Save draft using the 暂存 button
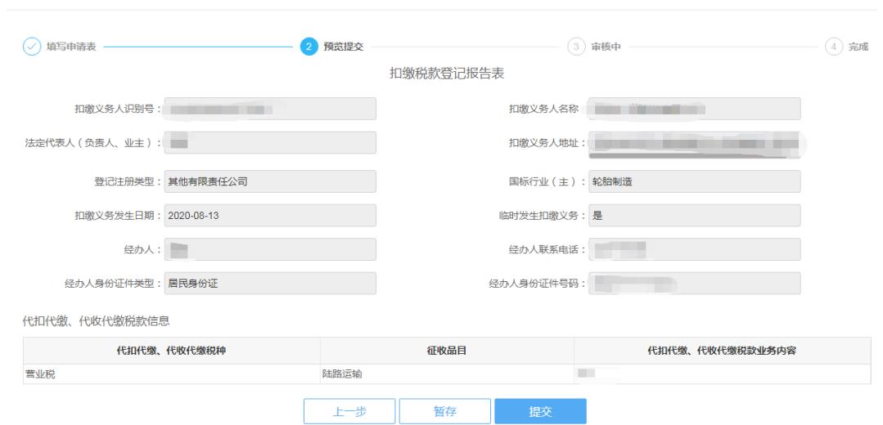Viewport: 883px width, 425px height. pyautogui.click(x=444, y=412)
